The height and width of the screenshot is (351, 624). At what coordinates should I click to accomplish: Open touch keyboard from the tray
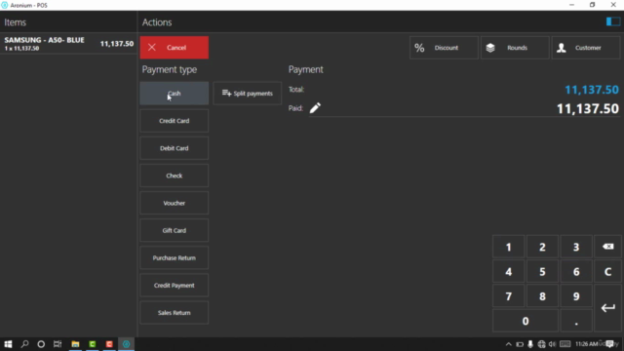(565, 344)
